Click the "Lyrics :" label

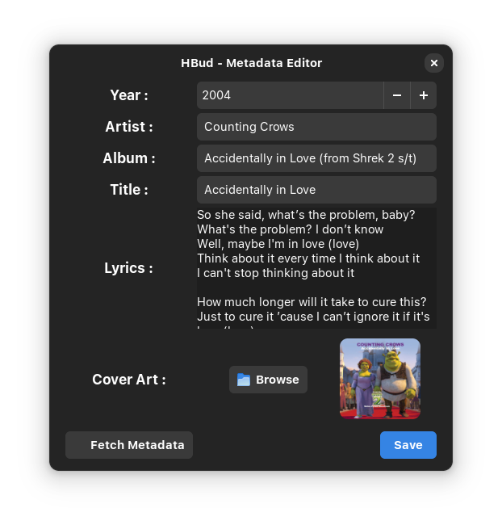129,268
